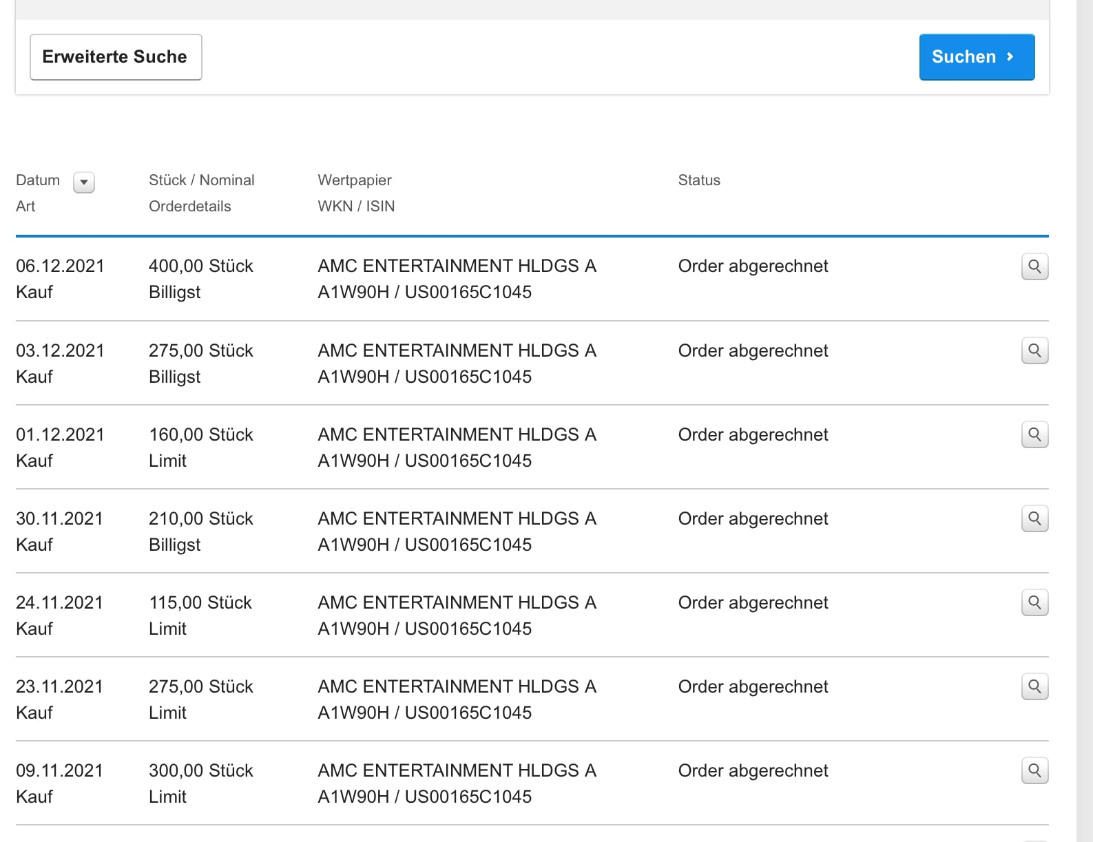Click the Datum column header
The width and height of the screenshot is (1093, 842).
point(38,180)
